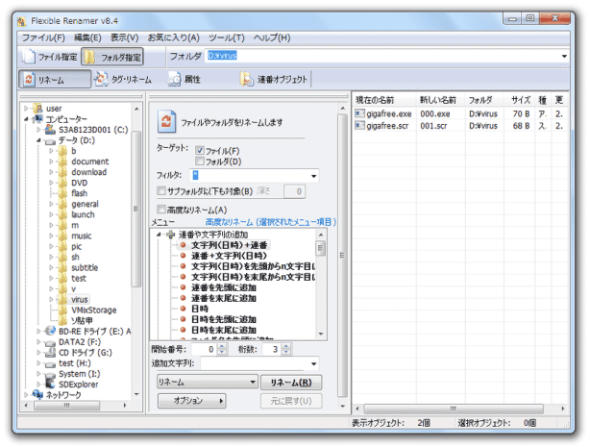Click the BD-RE ドライブ (E:) disc icon
Viewport: 590px width, 447px height.
(x=50, y=331)
